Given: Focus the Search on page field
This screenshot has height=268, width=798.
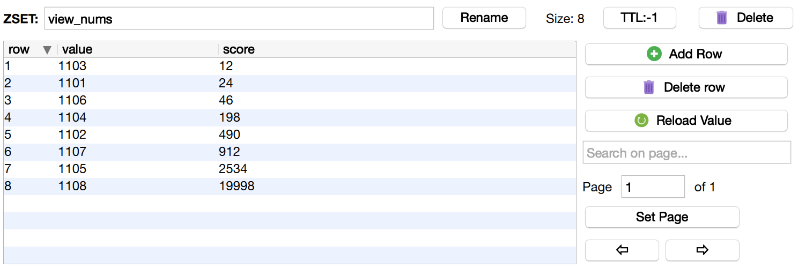Looking at the screenshot, I should click(x=686, y=153).
